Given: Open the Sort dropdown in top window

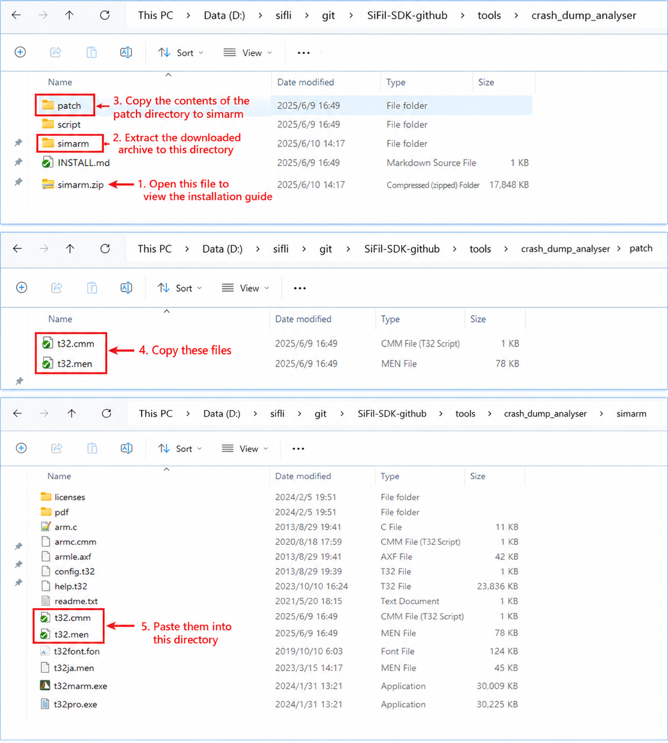Looking at the screenshot, I should pos(180,52).
